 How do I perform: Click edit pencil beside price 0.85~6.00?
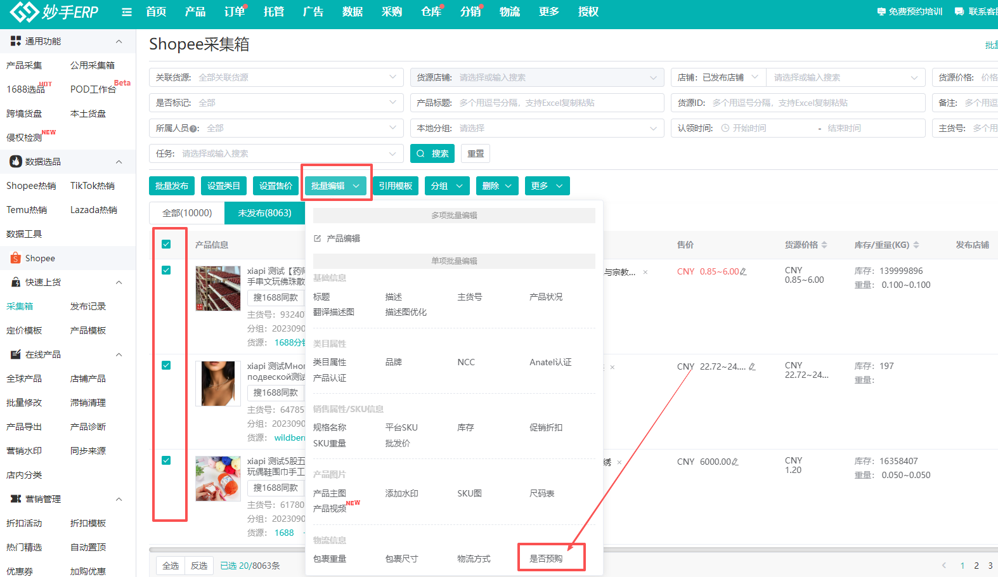click(744, 271)
